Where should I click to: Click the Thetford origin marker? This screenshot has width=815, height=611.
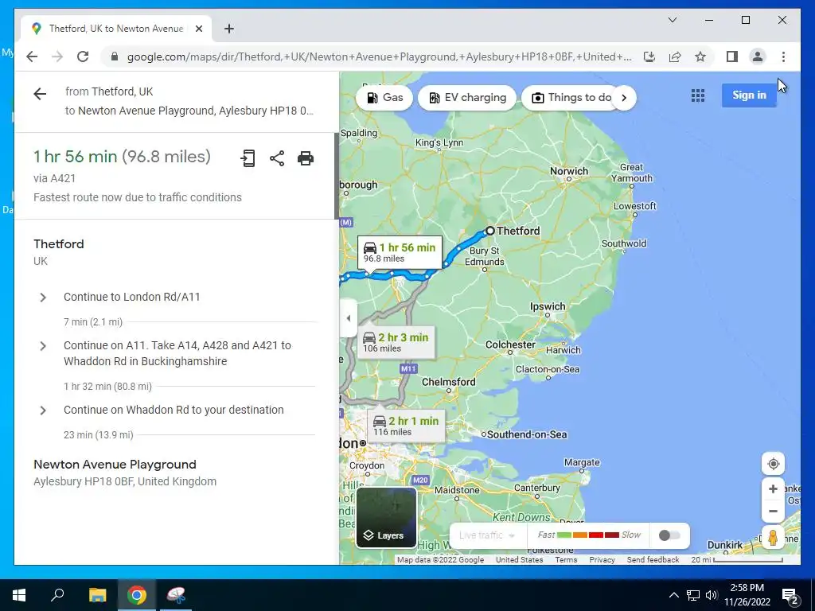click(489, 231)
